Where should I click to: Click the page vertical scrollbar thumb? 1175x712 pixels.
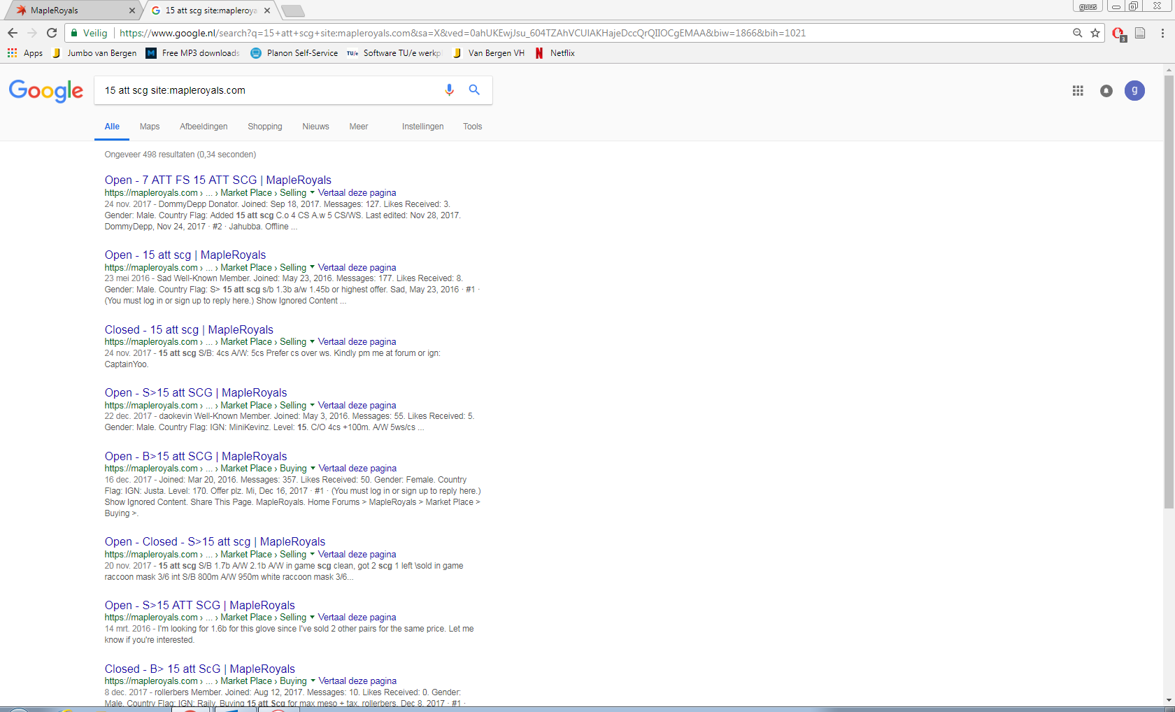point(1169,291)
